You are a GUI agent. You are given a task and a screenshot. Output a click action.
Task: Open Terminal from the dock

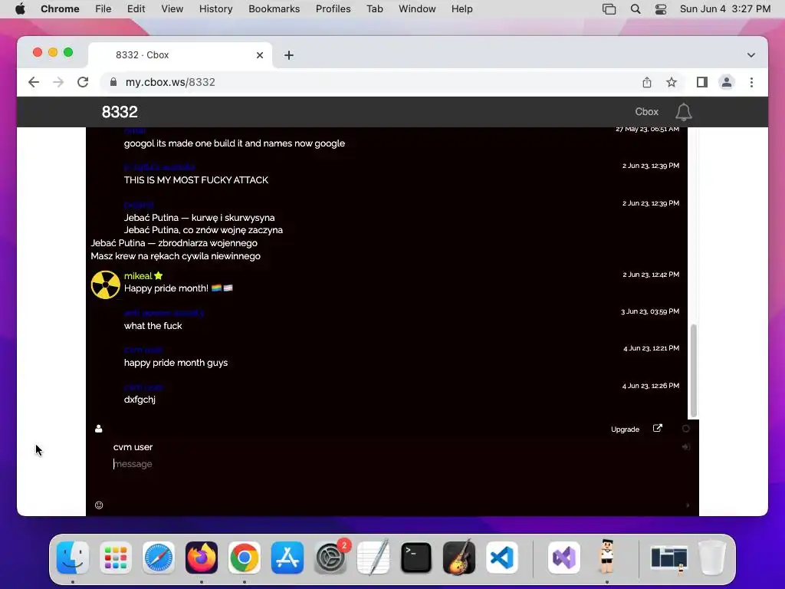tap(416, 558)
